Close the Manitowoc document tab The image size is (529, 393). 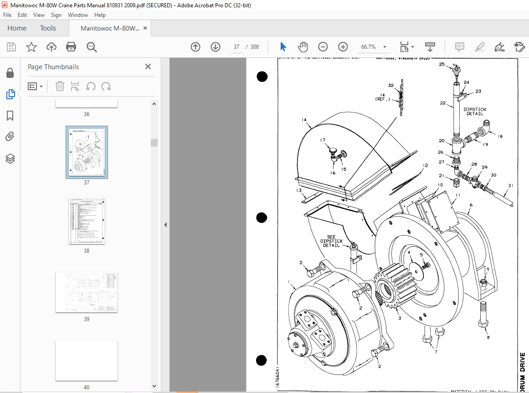145,28
